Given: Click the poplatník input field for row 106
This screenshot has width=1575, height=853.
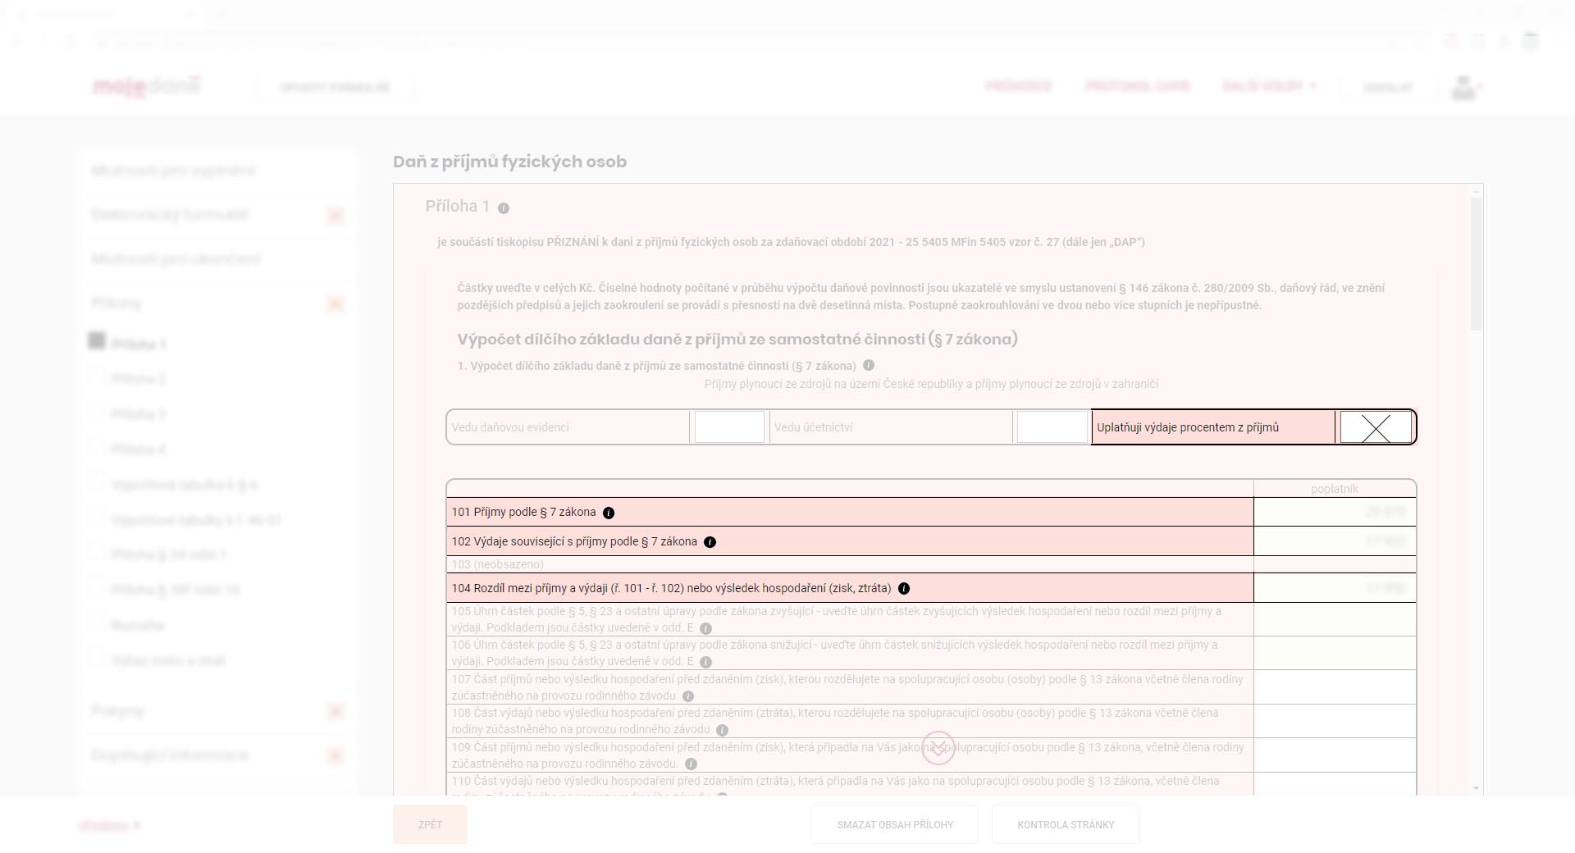Looking at the screenshot, I should pyautogui.click(x=1335, y=653).
